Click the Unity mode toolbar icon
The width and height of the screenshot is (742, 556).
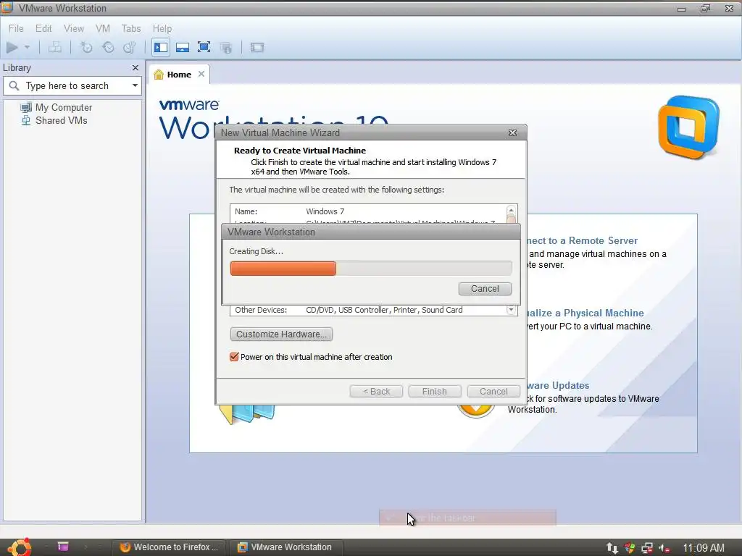click(226, 47)
